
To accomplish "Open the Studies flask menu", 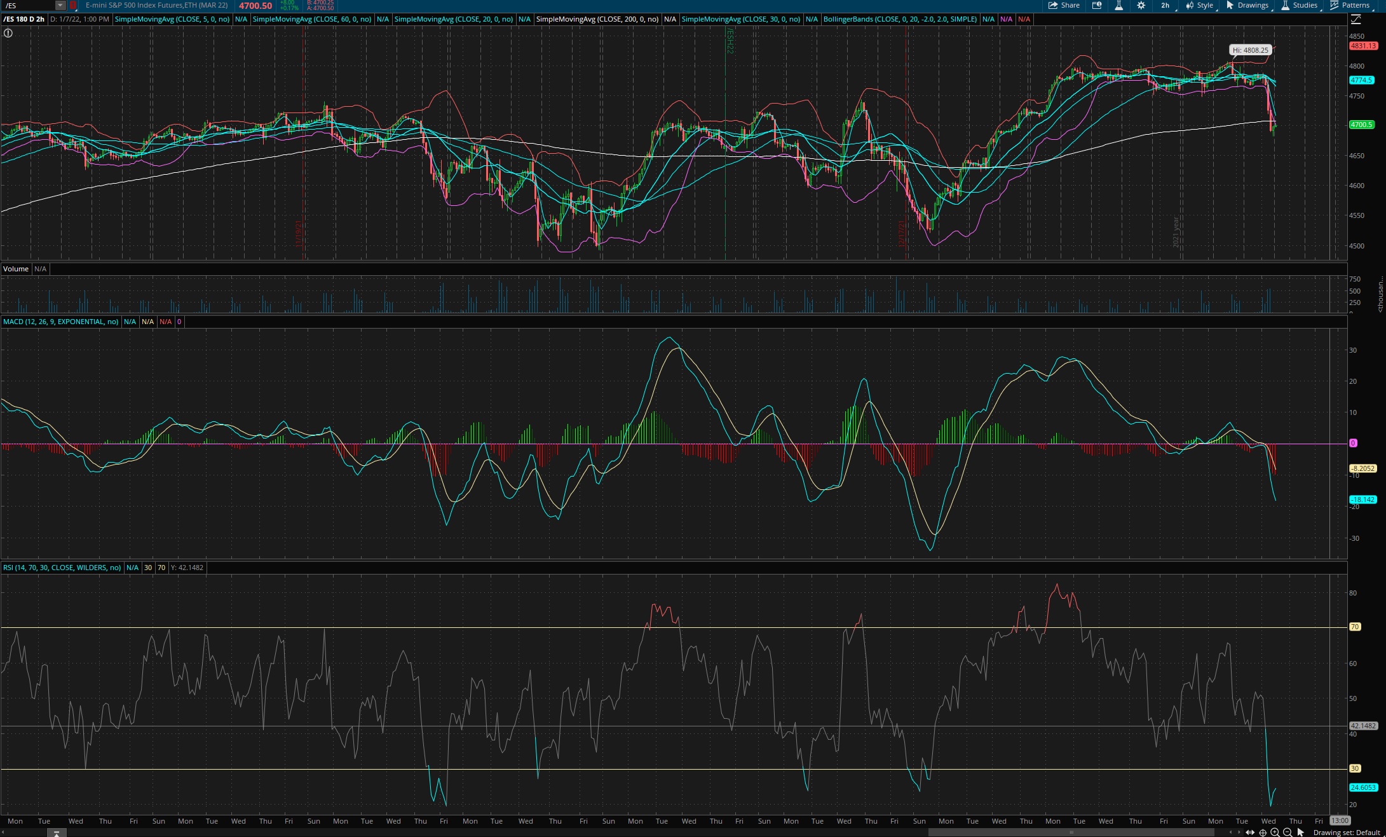I will (1299, 5).
